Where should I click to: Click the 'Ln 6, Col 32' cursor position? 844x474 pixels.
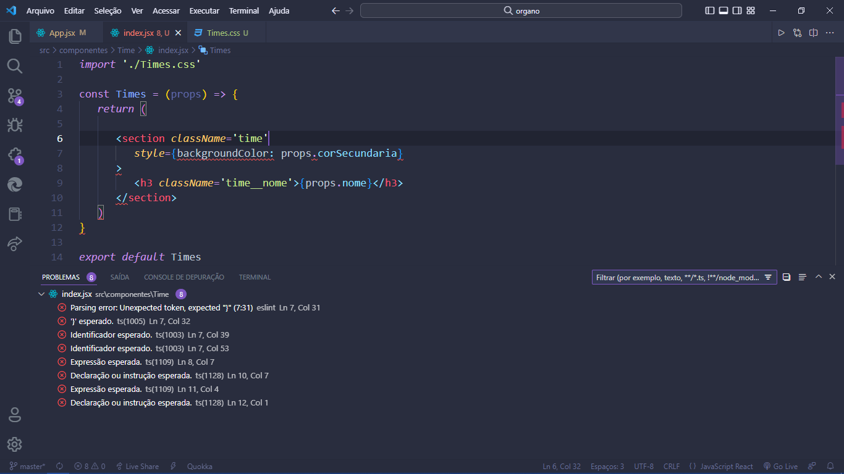[x=562, y=467]
